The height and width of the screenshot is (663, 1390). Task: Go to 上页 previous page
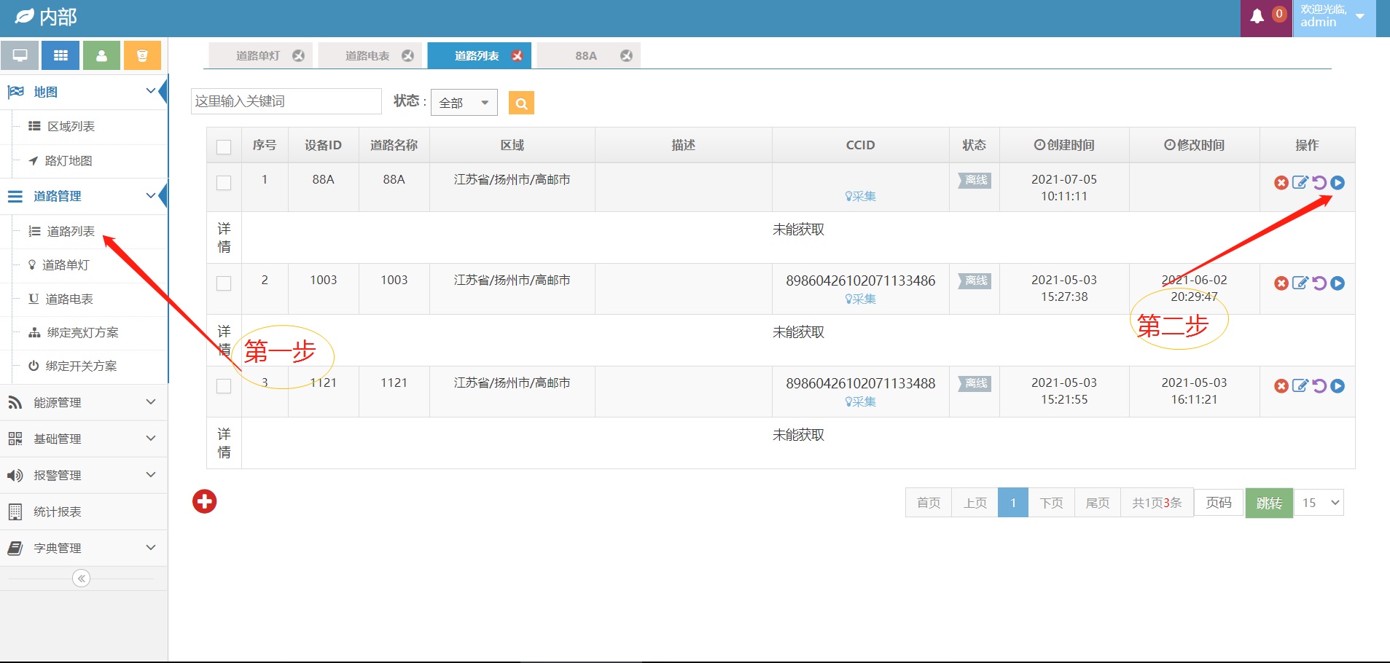[x=975, y=503]
